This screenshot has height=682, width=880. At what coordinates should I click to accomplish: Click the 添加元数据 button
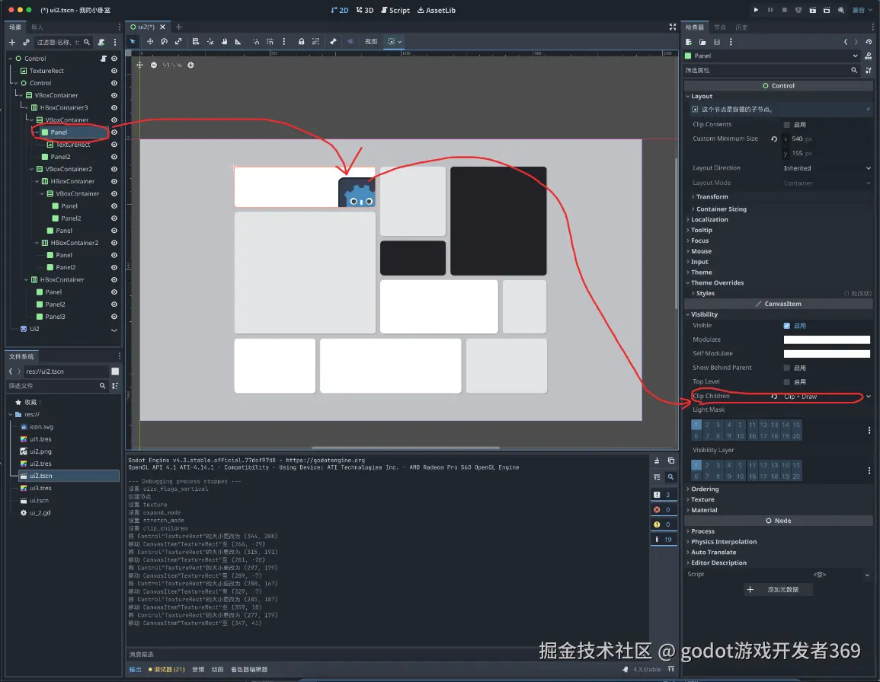coord(779,589)
